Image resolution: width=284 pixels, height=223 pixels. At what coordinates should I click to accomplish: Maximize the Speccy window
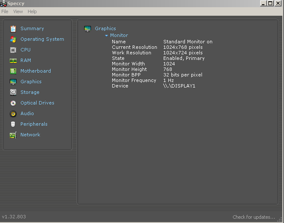point(270,3)
